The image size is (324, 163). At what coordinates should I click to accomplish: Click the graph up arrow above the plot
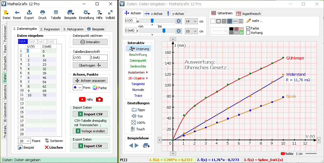pyautogui.click(x=173, y=39)
